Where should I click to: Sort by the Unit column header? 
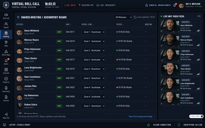68,24
